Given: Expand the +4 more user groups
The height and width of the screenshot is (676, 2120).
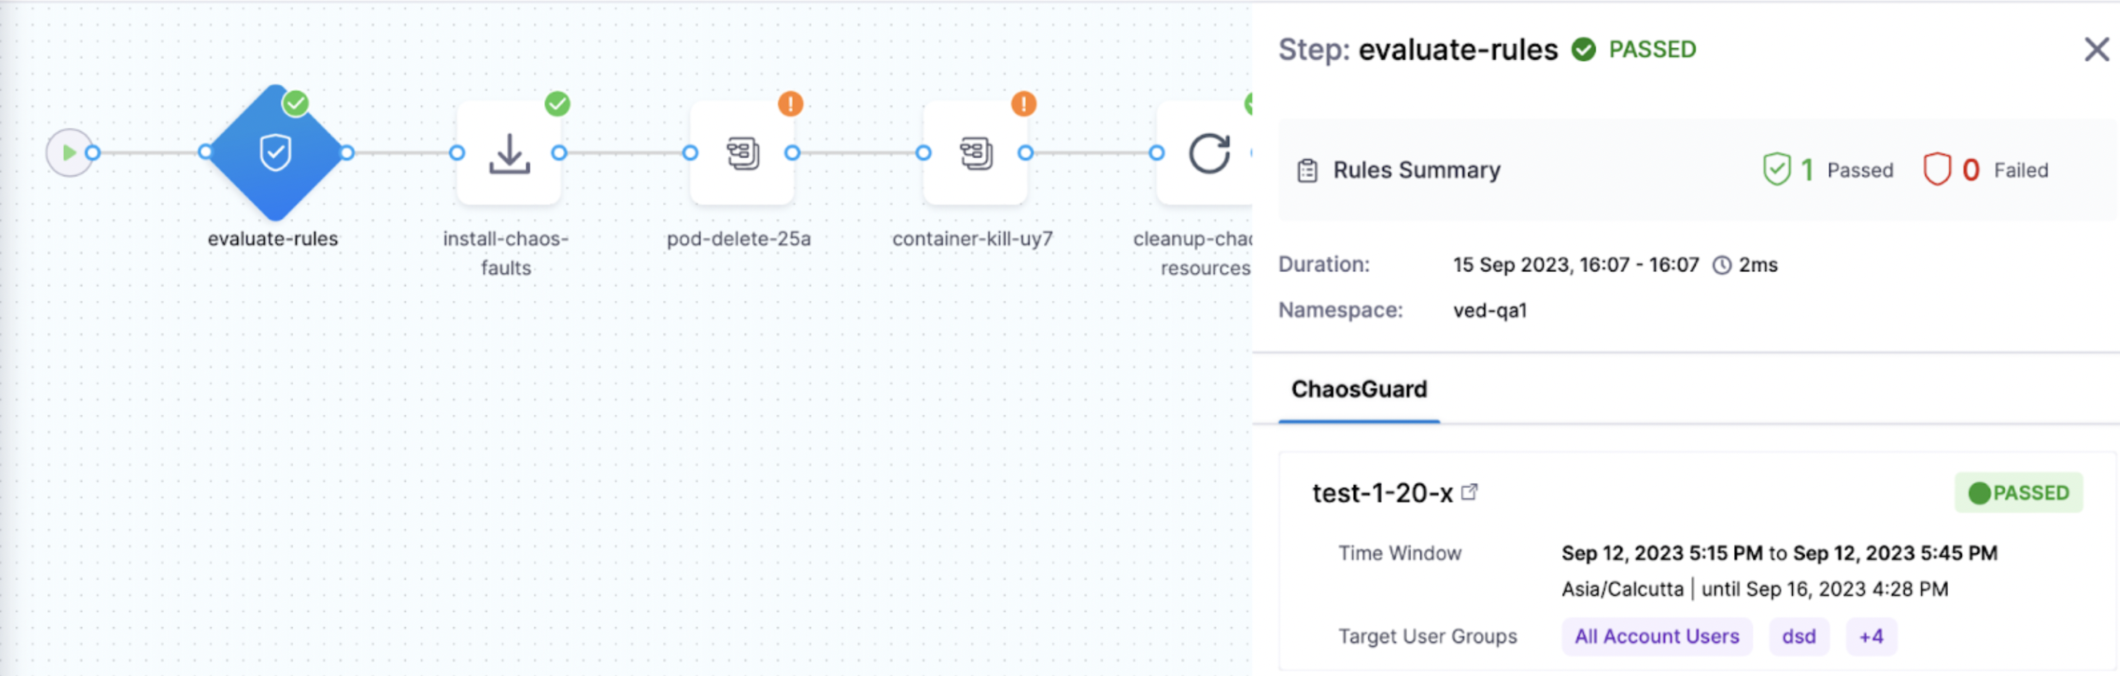Looking at the screenshot, I should pyautogui.click(x=1870, y=637).
